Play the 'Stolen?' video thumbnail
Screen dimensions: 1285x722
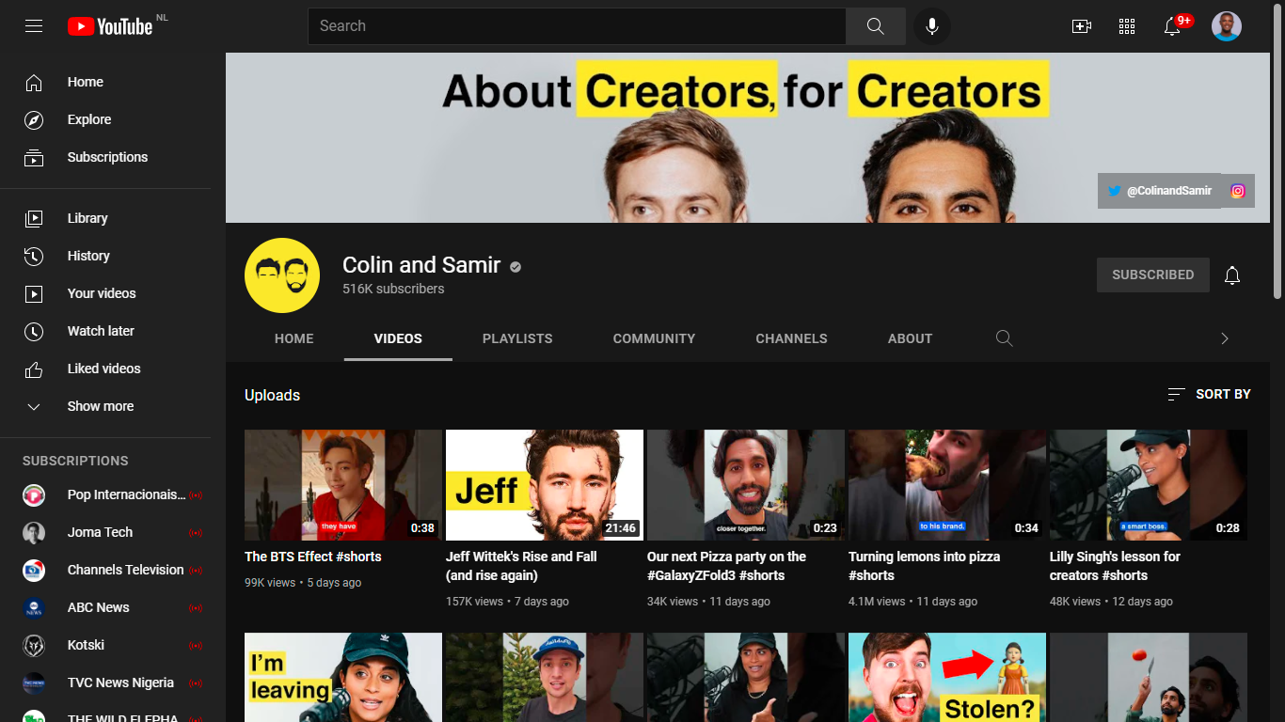pos(947,677)
